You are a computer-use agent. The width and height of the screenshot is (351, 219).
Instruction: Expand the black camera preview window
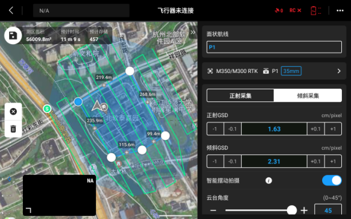(59, 195)
